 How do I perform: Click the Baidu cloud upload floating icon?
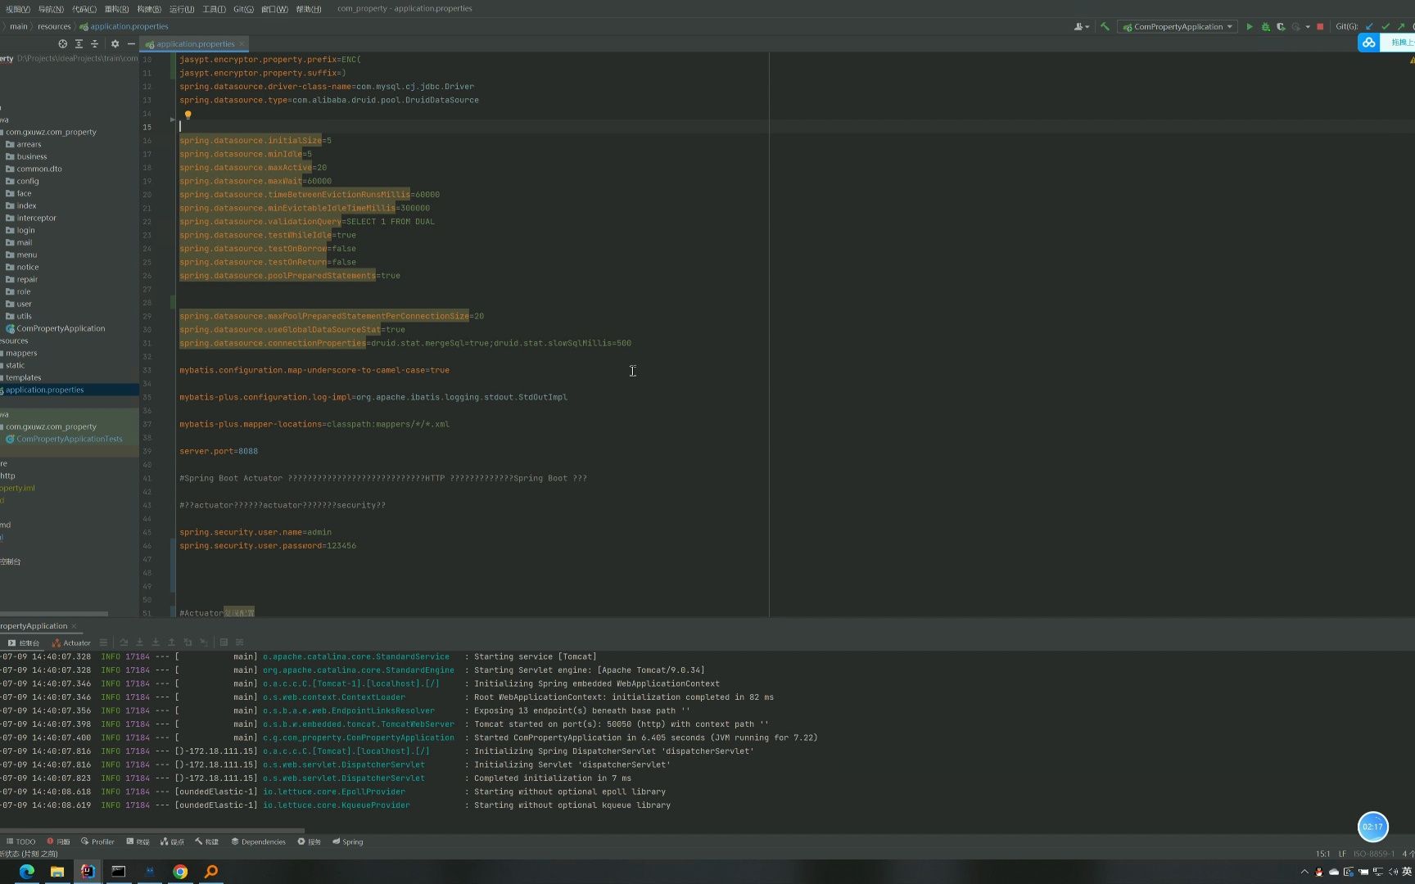(1369, 42)
